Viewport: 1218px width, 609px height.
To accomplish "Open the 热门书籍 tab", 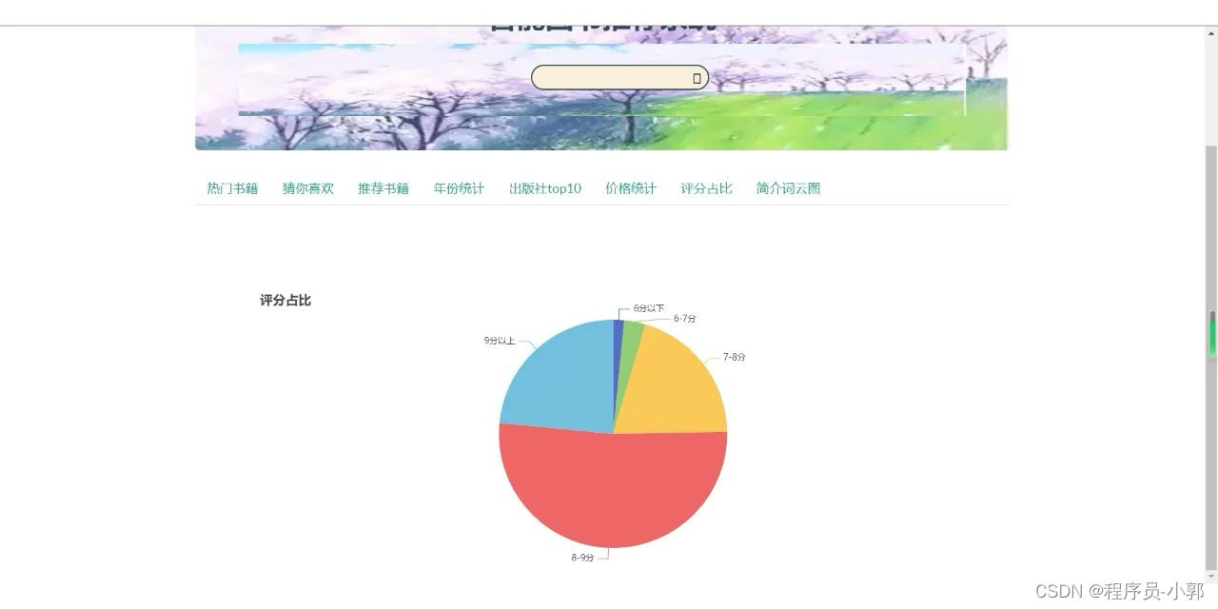I will click(232, 188).
